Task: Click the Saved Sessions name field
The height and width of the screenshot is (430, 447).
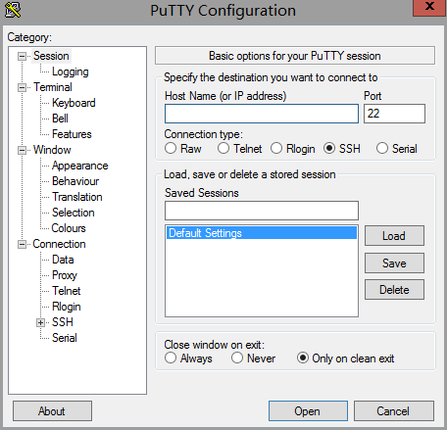Action: pos(262,211)
